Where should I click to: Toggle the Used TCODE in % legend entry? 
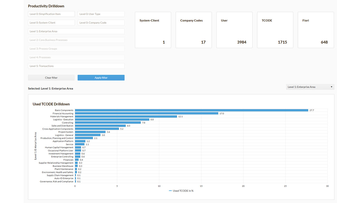tap(181, 191)
